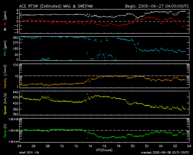Viewport: 193px width, 155px height.
Task: Click the 08 hour label on time axis
Action: point(48,146)
